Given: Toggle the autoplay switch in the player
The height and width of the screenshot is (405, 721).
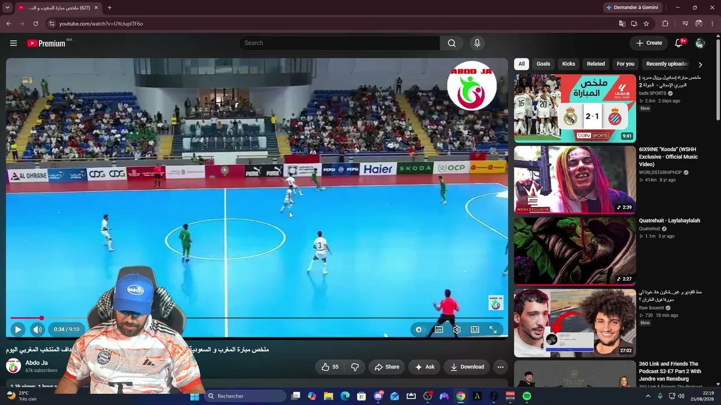Looking at the screenshot, I should click(419, 330).
